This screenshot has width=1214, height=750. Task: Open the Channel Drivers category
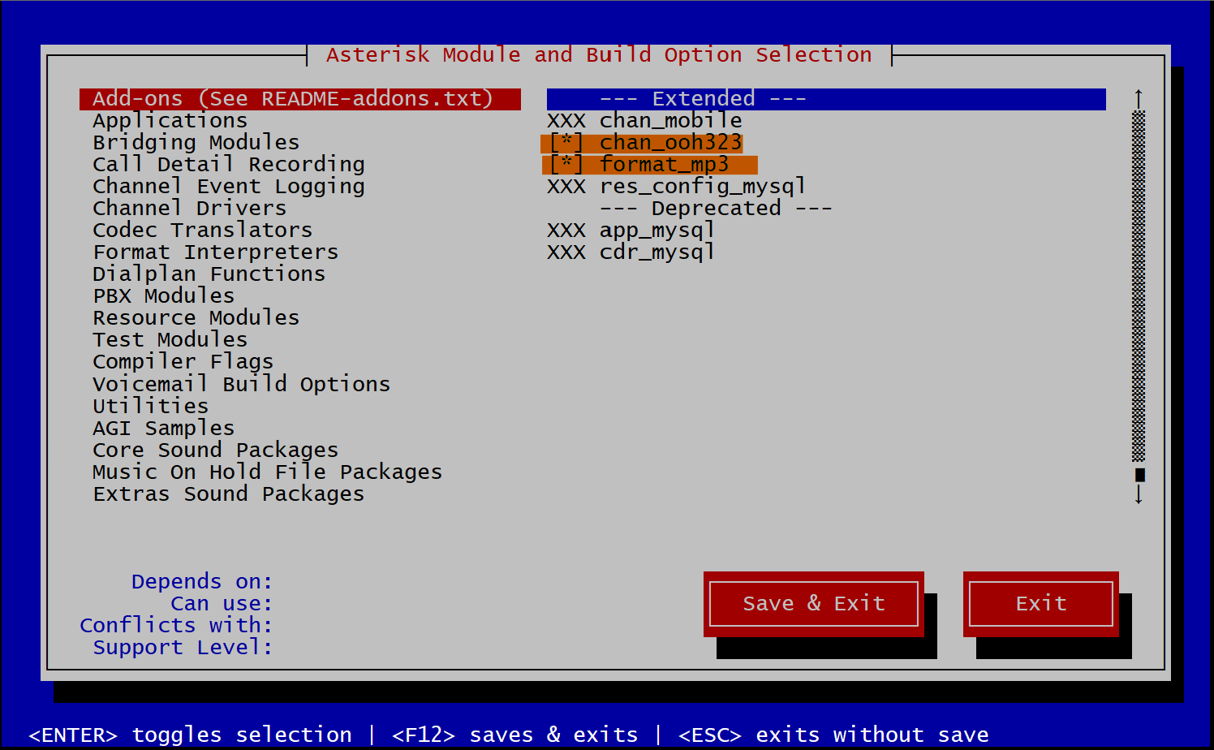pyautogui.click(x=189, y=208)
